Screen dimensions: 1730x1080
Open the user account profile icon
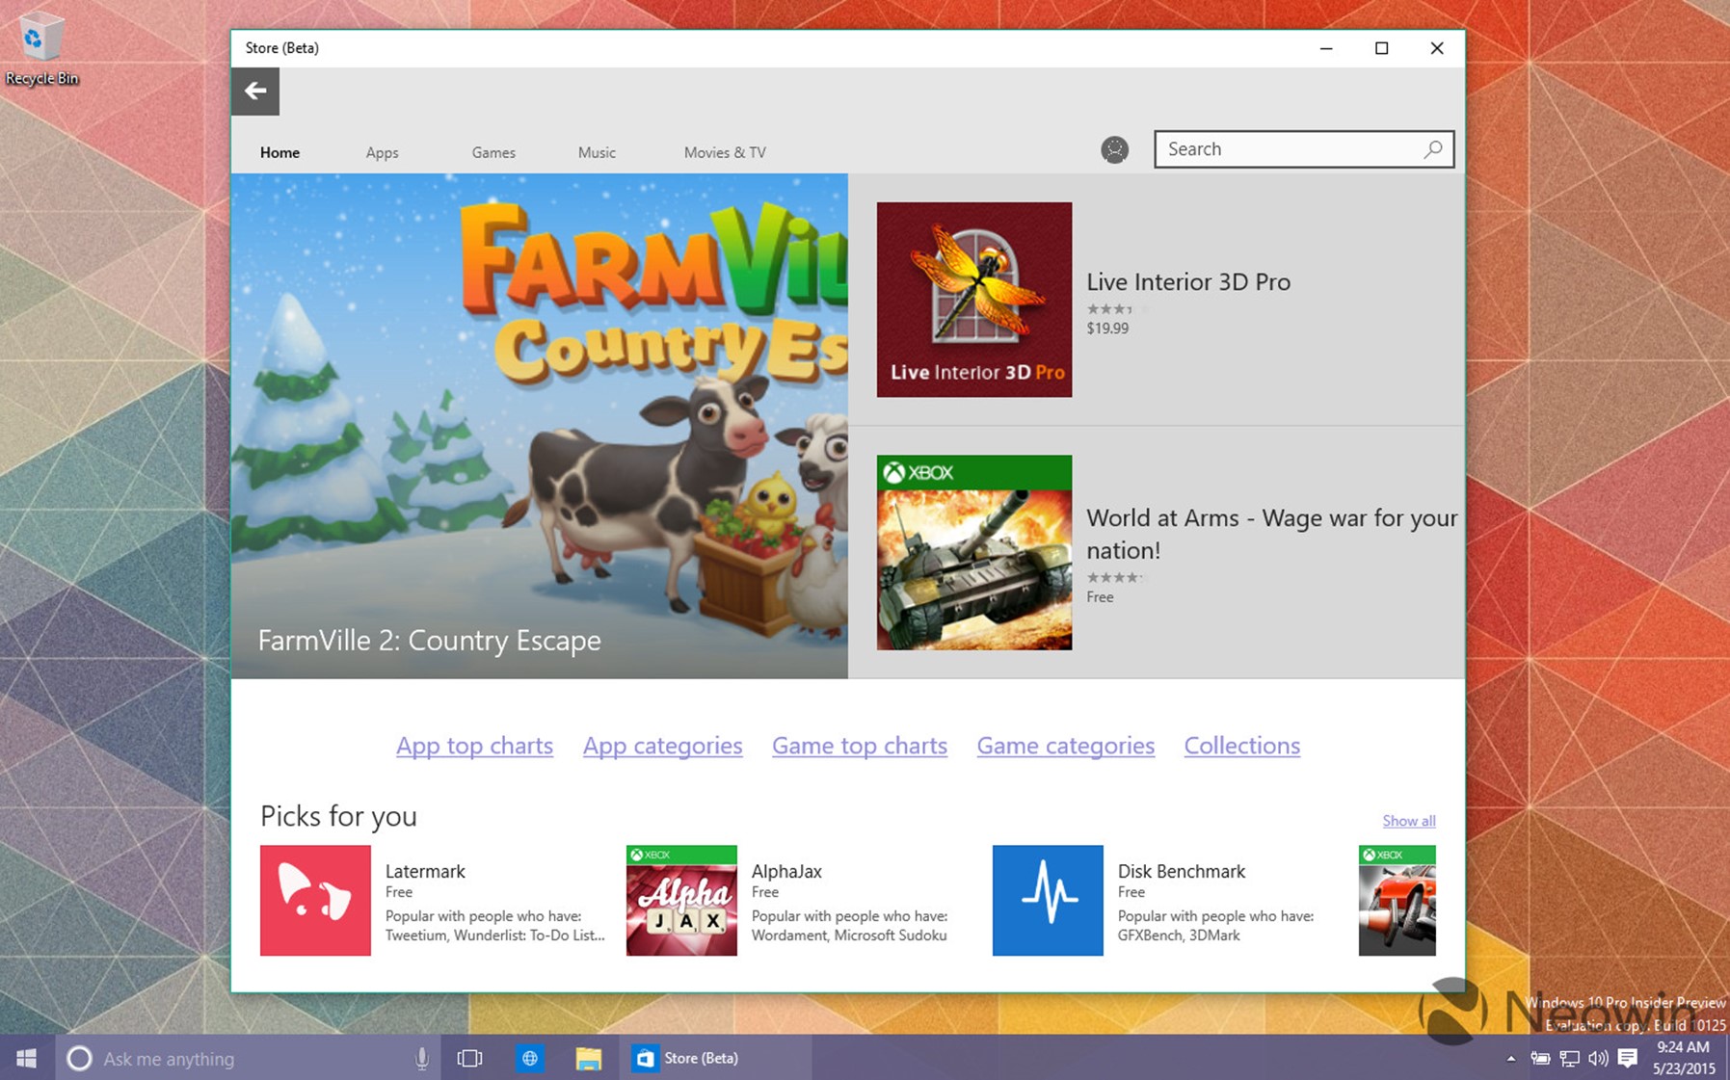1114,149
